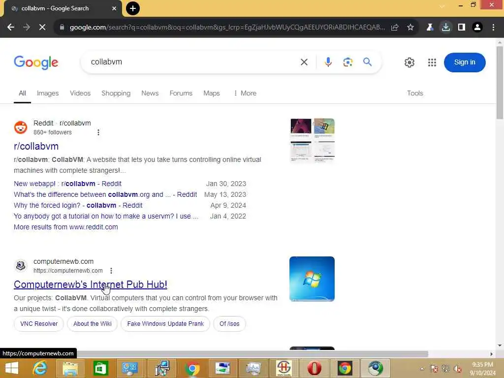Image resolution: width=504 pixels, height=378 pixels.
Task: Expand the More search categories menu
Action: (x=245, y=93)
